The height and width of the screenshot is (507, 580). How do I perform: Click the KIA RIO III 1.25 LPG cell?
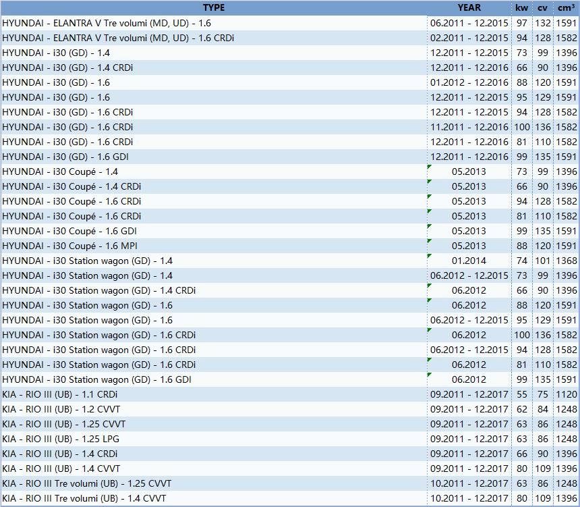click(x=61, y=439)
